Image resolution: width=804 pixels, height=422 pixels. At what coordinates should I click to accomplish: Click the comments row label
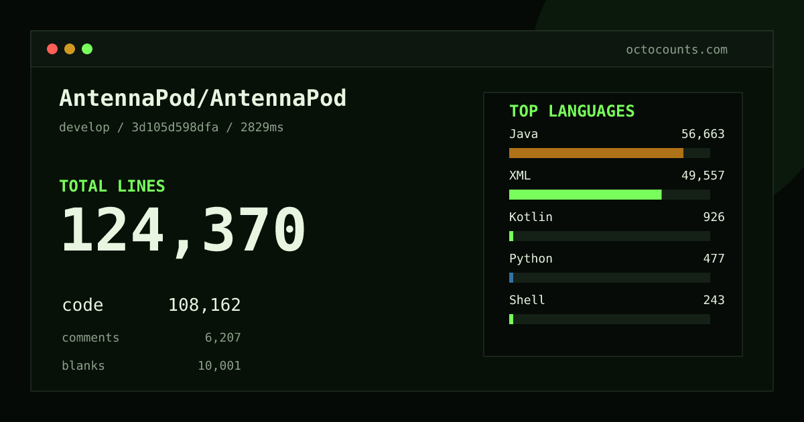coord(90,338)
